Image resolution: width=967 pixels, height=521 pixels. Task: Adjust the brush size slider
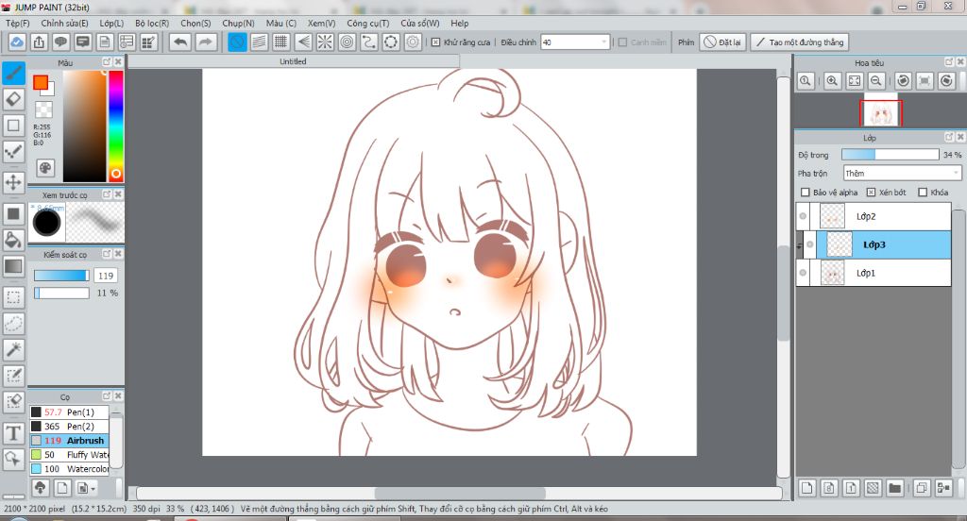tap(61, 276)
